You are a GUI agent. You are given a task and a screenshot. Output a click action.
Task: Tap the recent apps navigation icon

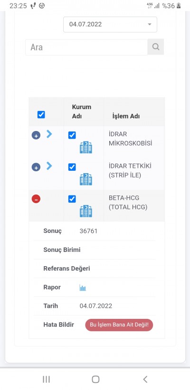click(47, 379)
